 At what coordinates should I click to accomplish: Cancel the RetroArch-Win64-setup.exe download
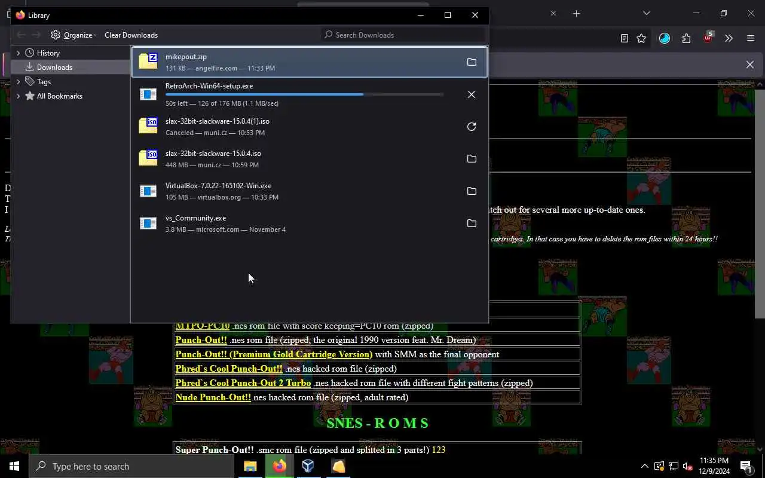coord(472,94)
